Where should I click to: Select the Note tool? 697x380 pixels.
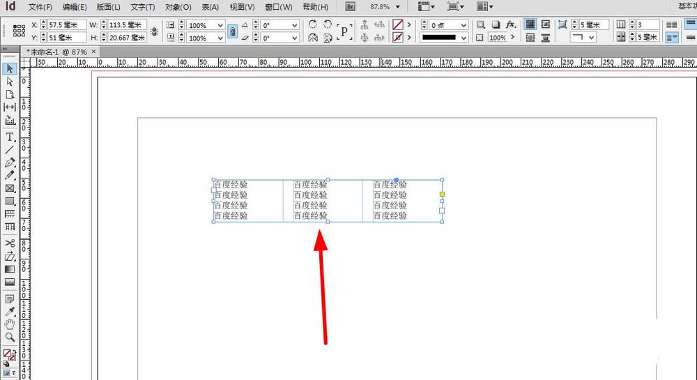10,298
